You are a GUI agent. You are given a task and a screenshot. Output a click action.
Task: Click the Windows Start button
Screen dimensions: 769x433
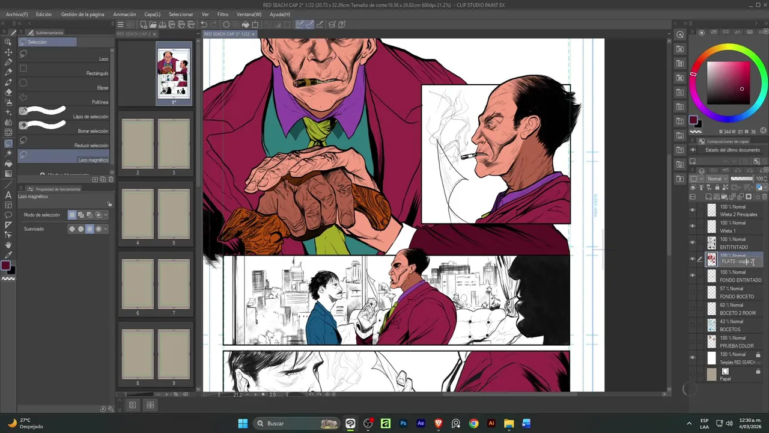pos(243,423)
